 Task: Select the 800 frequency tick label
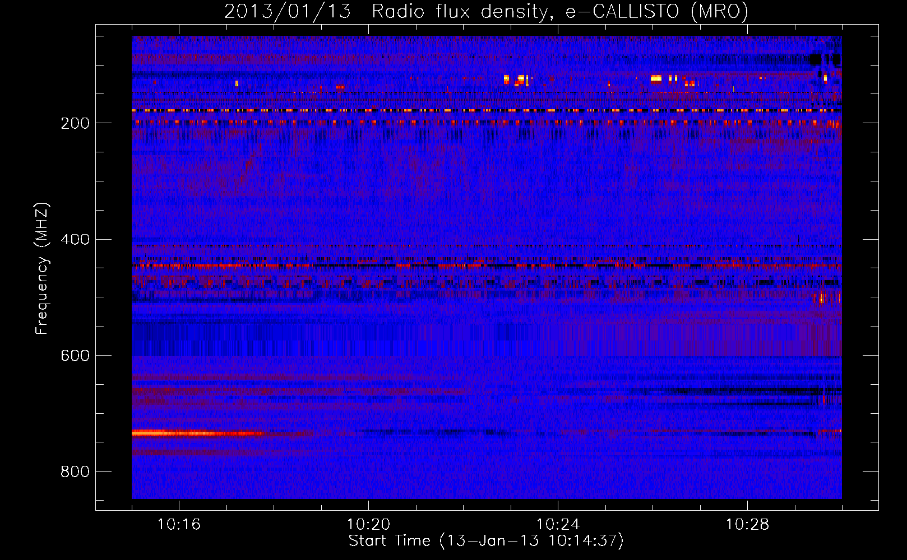75,472
